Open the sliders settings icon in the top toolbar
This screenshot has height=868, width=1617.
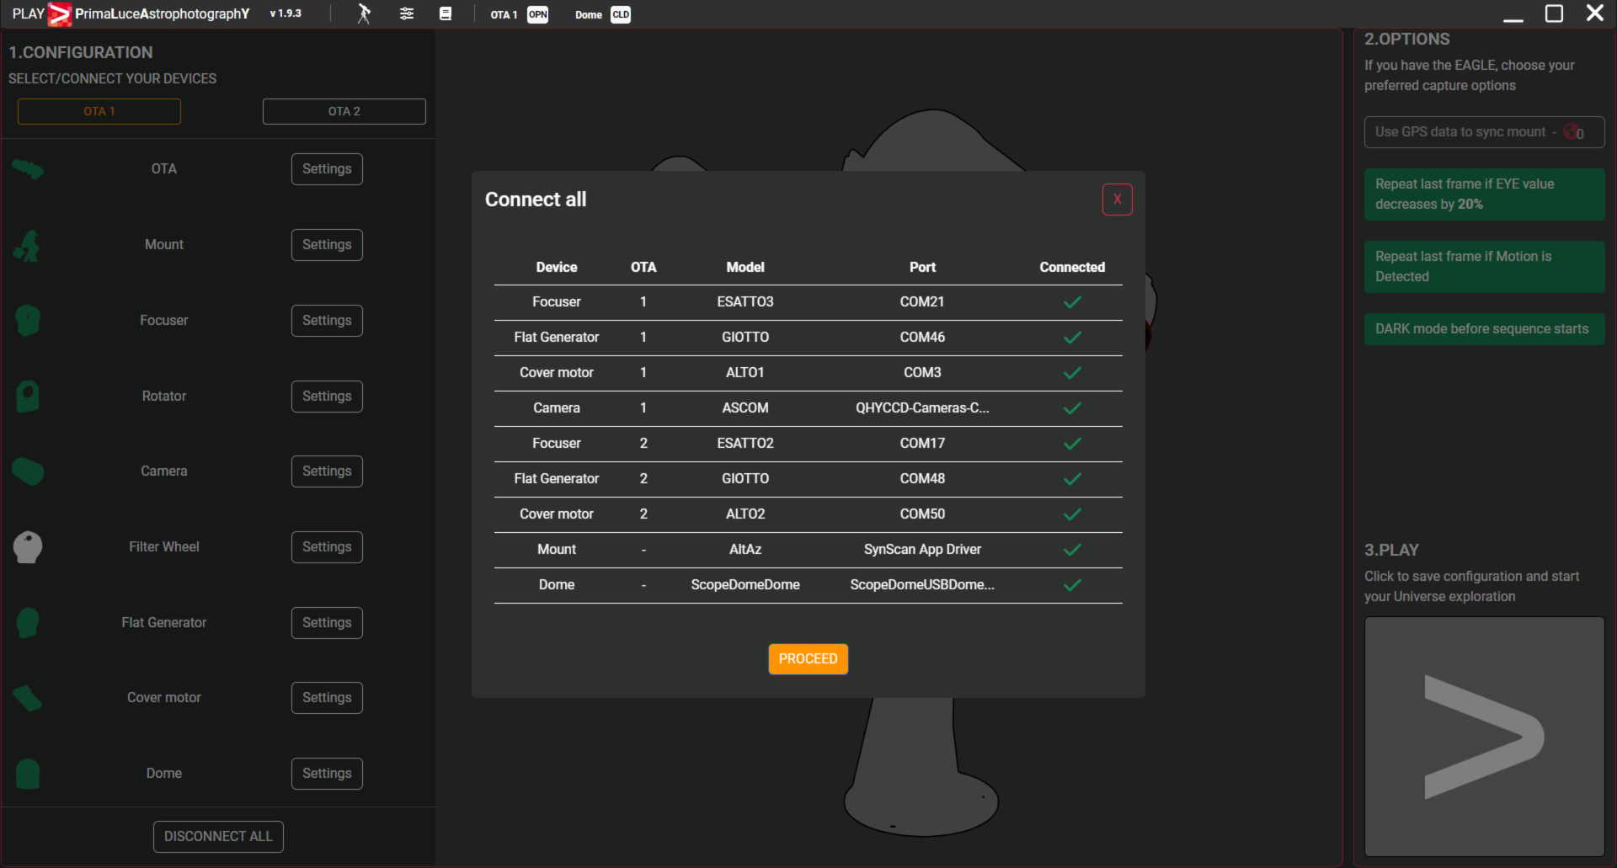click(x=407, y=13)
